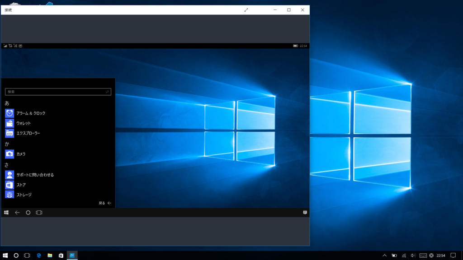Open the Camera app icon

[9, 154]
